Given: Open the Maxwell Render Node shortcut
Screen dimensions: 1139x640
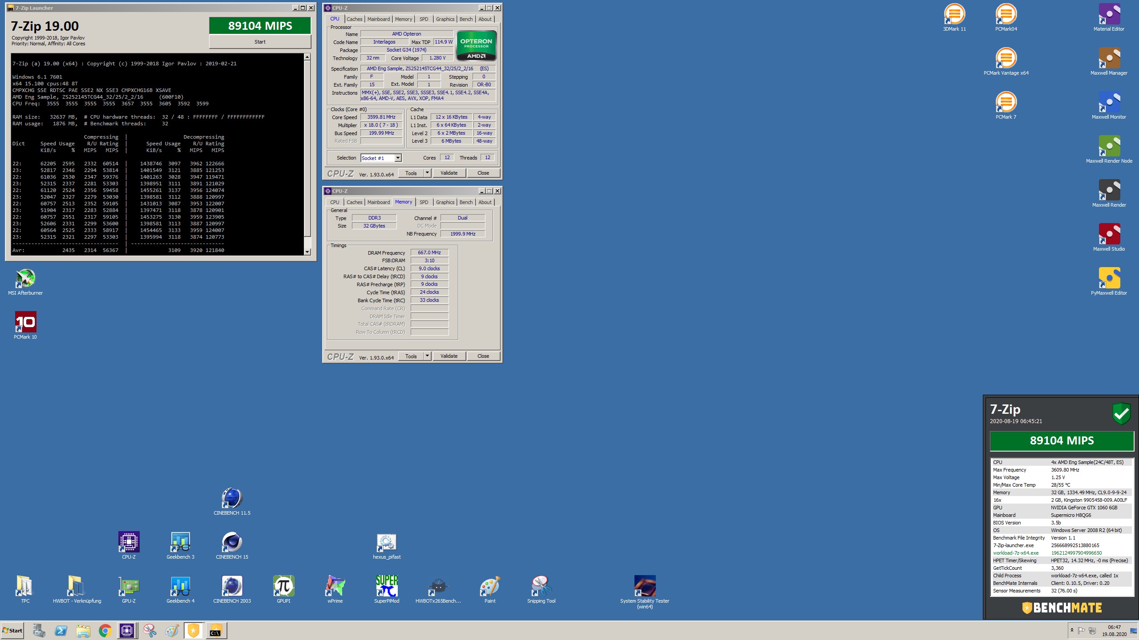Looking at the screenshot, I should click(x=1109, y=150).
